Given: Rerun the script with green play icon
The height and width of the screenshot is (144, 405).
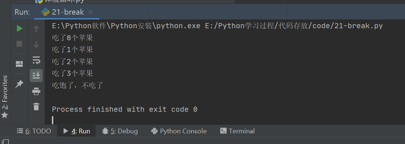Looking at the screenshot, I should [19, 28].
